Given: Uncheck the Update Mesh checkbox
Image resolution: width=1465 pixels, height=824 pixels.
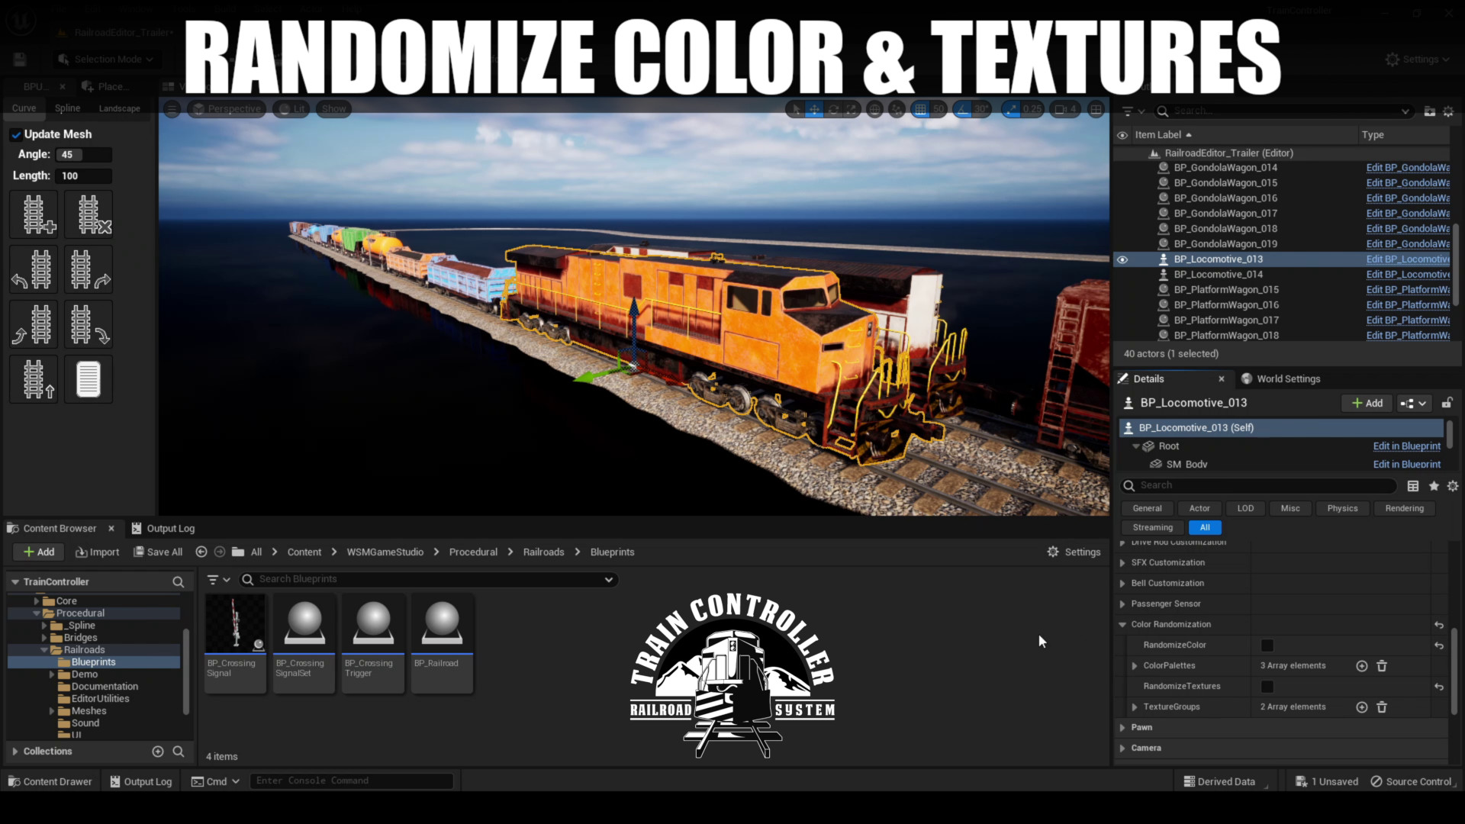Looking at the screenshot, I should (x=17, y=134).
